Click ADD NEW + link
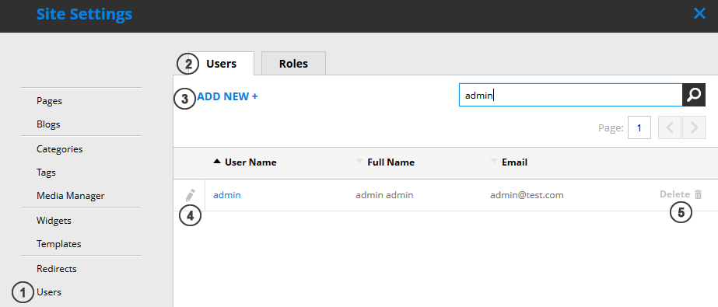This screenshot has width=718, height=307. pyautogui.click(x=228, y=96)
